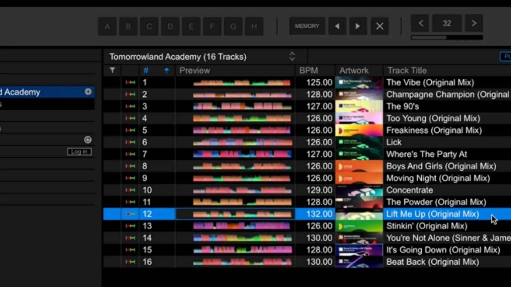The image size is (511, 287).
Task: Click the beat grid icon for track 1
Action: (130, 82)
